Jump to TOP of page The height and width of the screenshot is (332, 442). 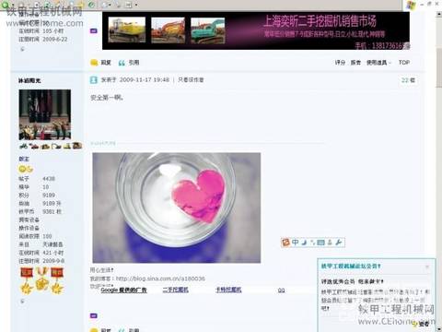tap(404, 63)
